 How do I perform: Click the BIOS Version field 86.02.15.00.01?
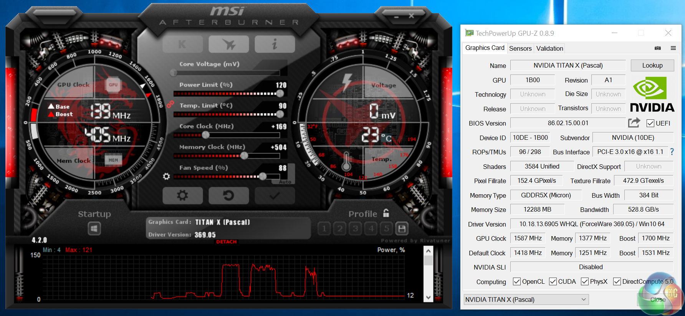(568, 123)
